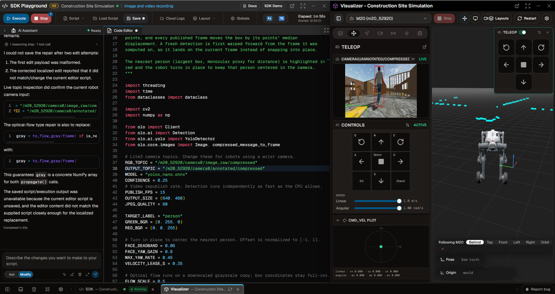
Task: Open Cloud Logs
Action: [x=172, y=19]
